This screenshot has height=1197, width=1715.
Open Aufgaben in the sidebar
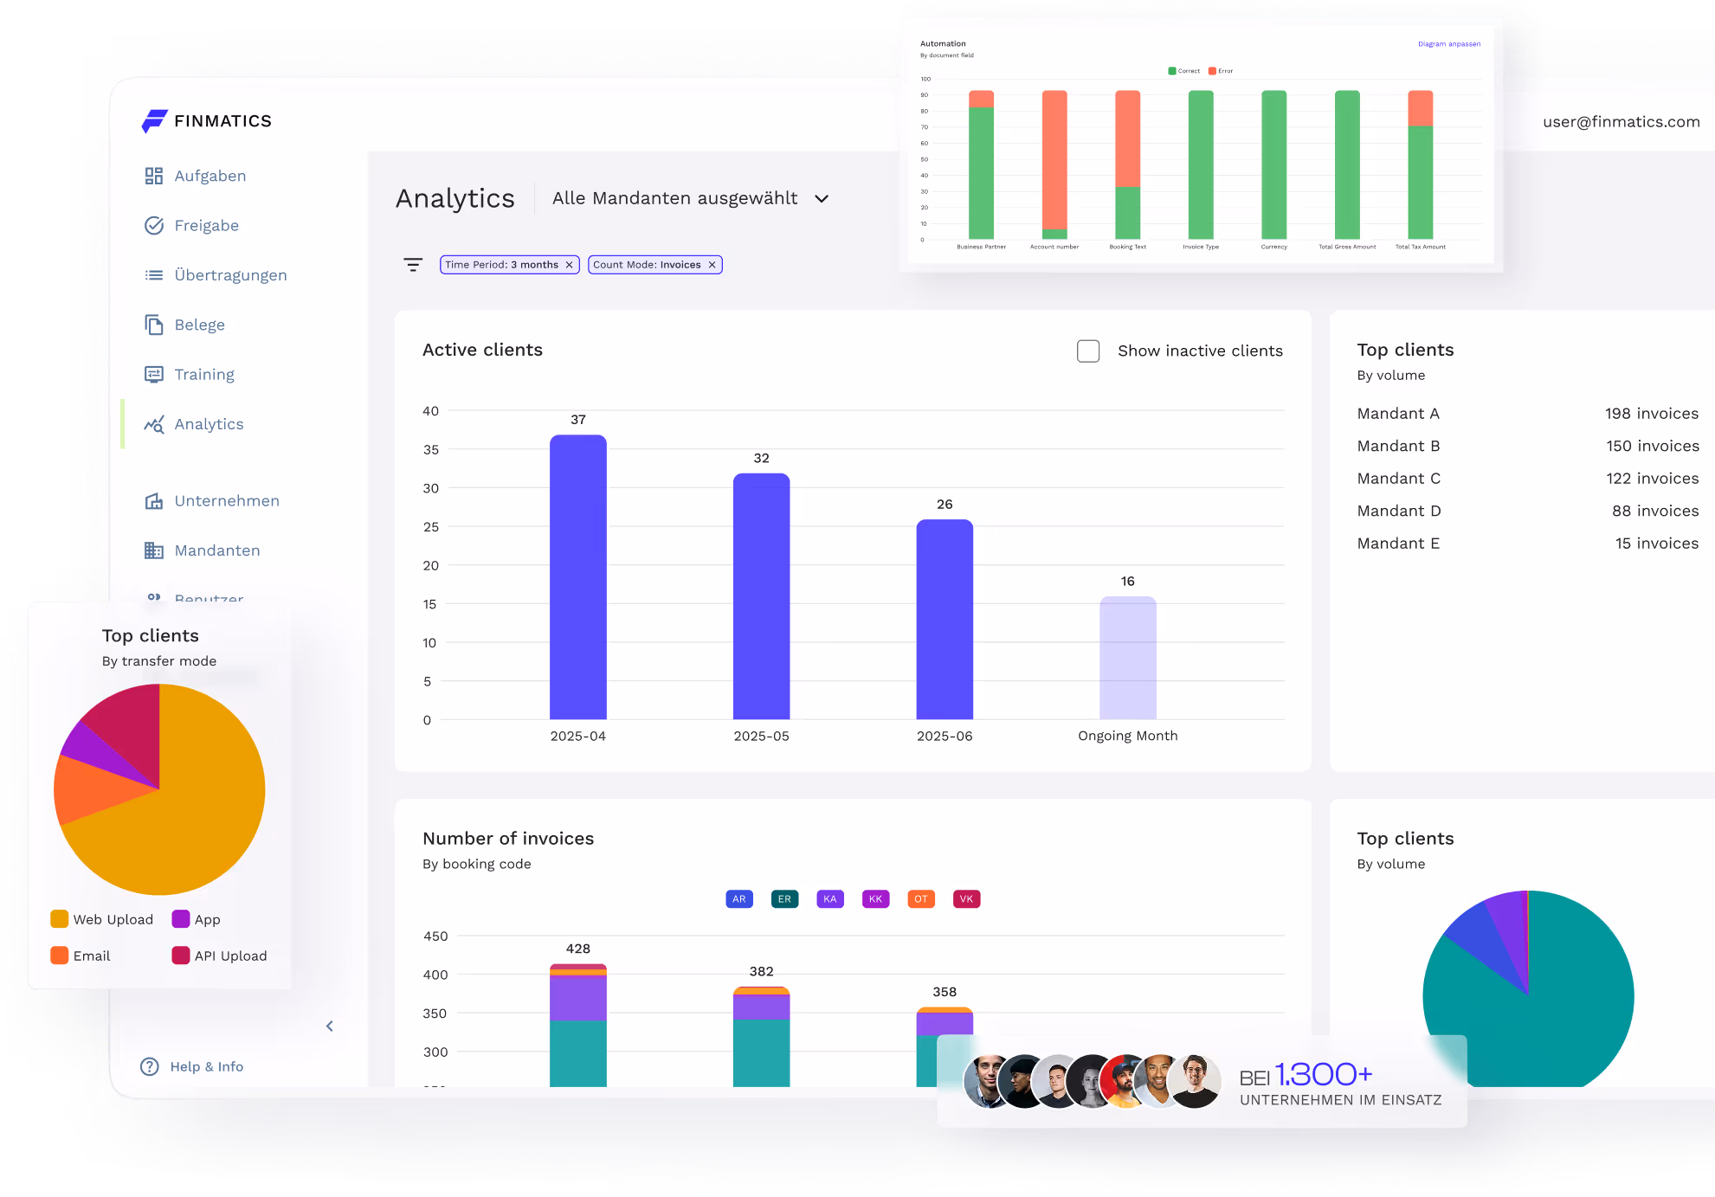coord(210,176)
